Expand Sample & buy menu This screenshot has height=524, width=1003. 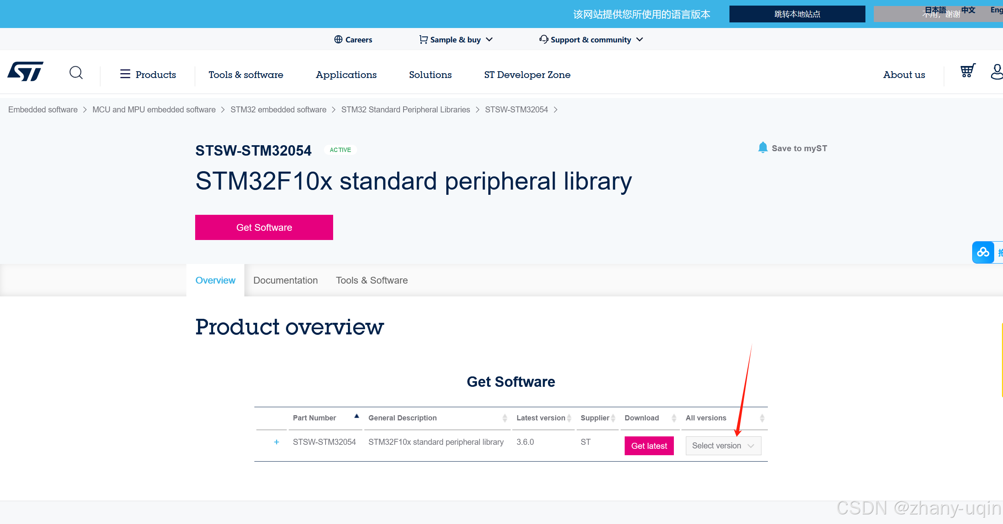point(456,40)
